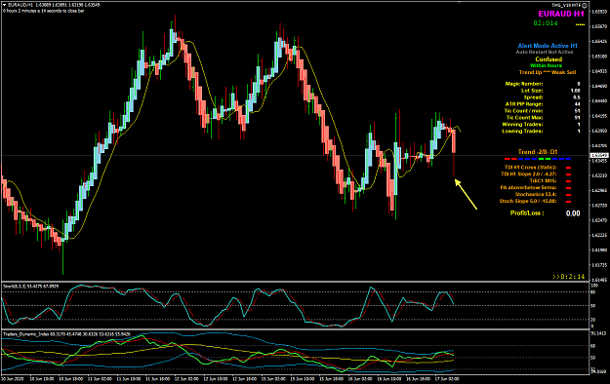Click the Profit/Loss value 0.00
The height and width of the screenshot is (384, 610).
point(573,213)
